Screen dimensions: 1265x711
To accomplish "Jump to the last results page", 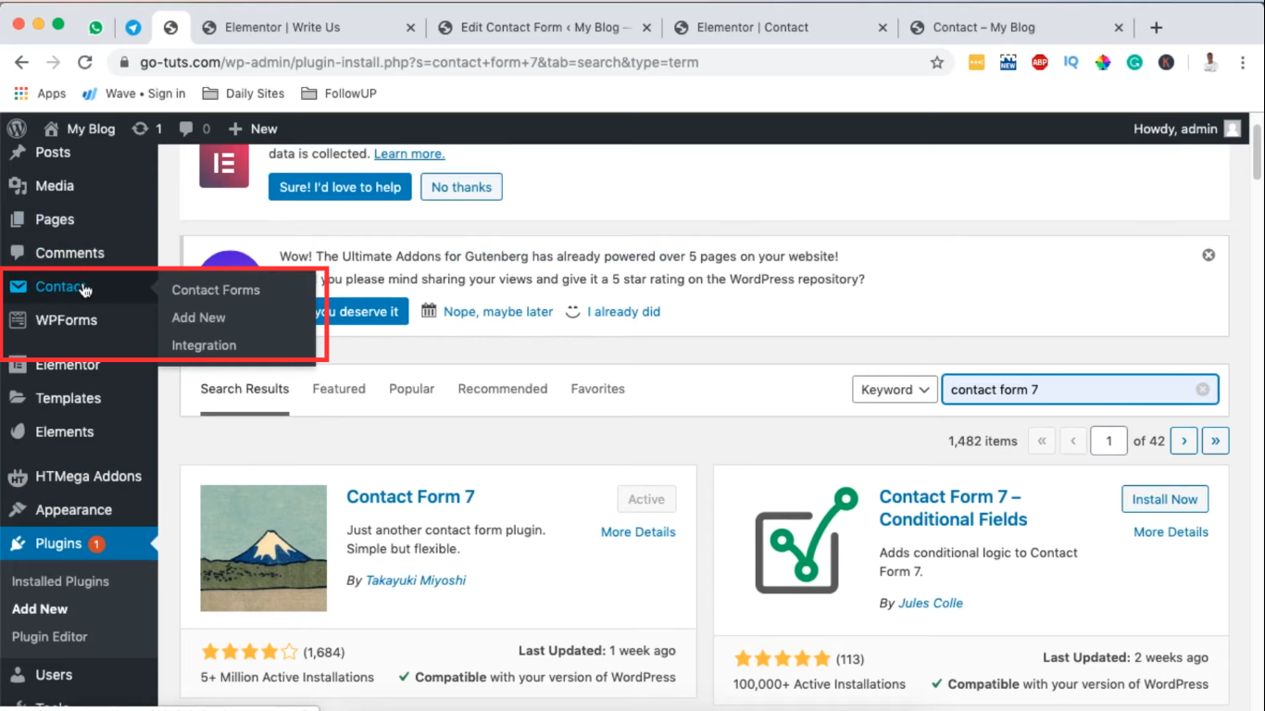I will pyautogui.click(x=1216, y=441).
